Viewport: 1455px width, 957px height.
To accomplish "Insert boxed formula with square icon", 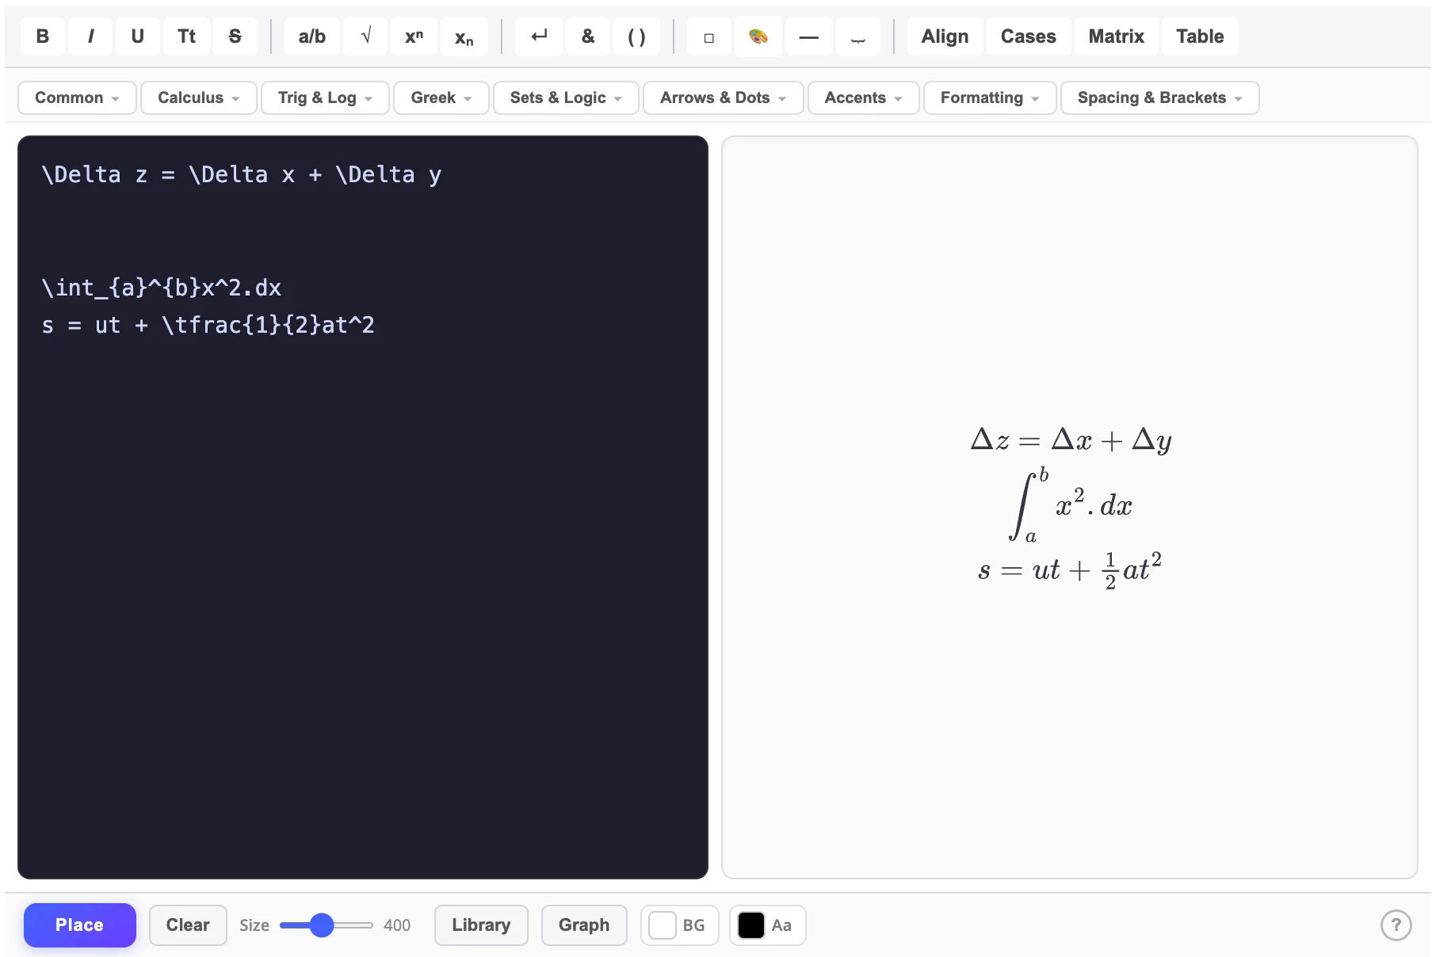I will point(709,36).
